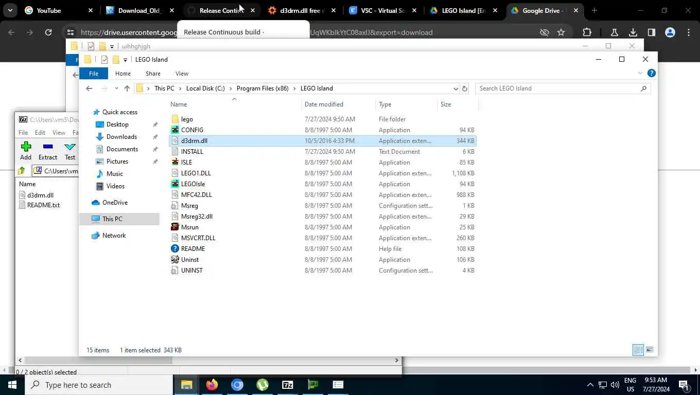Image resolution: width=700 pixels, height=395 pixels.
Task: Open the Chrome profile avatar
Action: (670, 32)
